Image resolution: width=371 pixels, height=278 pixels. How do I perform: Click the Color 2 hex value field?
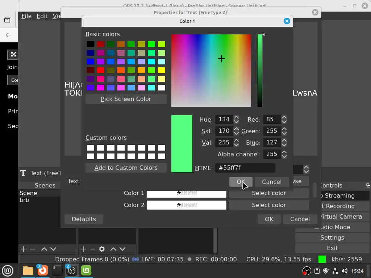point(187,205)
